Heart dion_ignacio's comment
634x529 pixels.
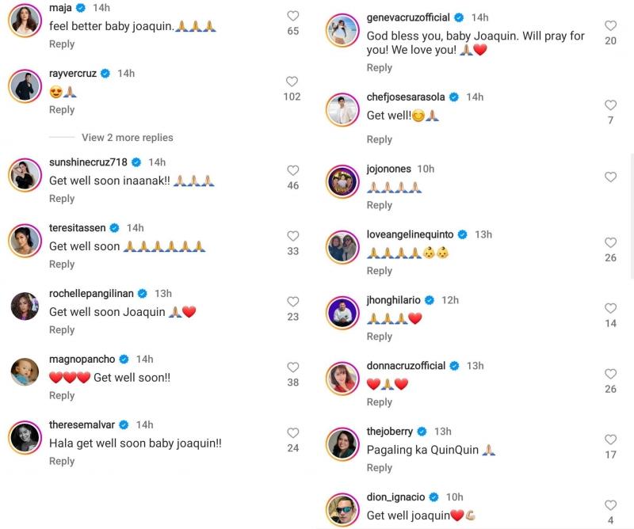point(610,505)
